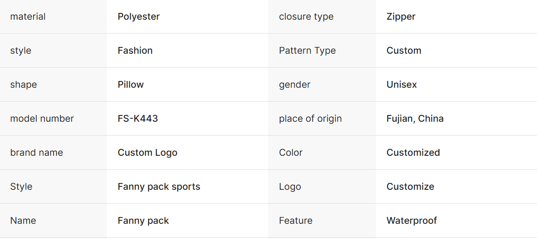Image resolution: width=537 pixels, height=239 pixels.
Task: Click the 'Pattern Type' label
Action: click(307, 51)
